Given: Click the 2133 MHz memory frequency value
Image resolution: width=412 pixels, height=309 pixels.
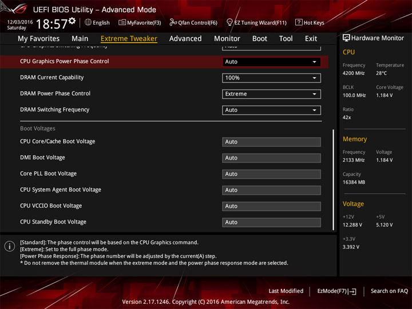Looking at the screenshot, I should (x=354, y=160).
